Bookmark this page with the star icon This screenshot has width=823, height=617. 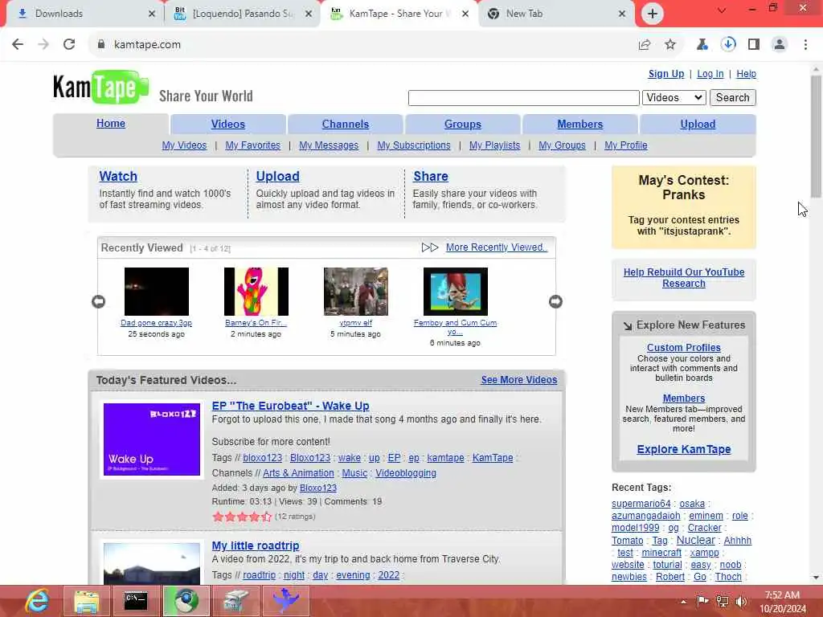coord(670,45)
